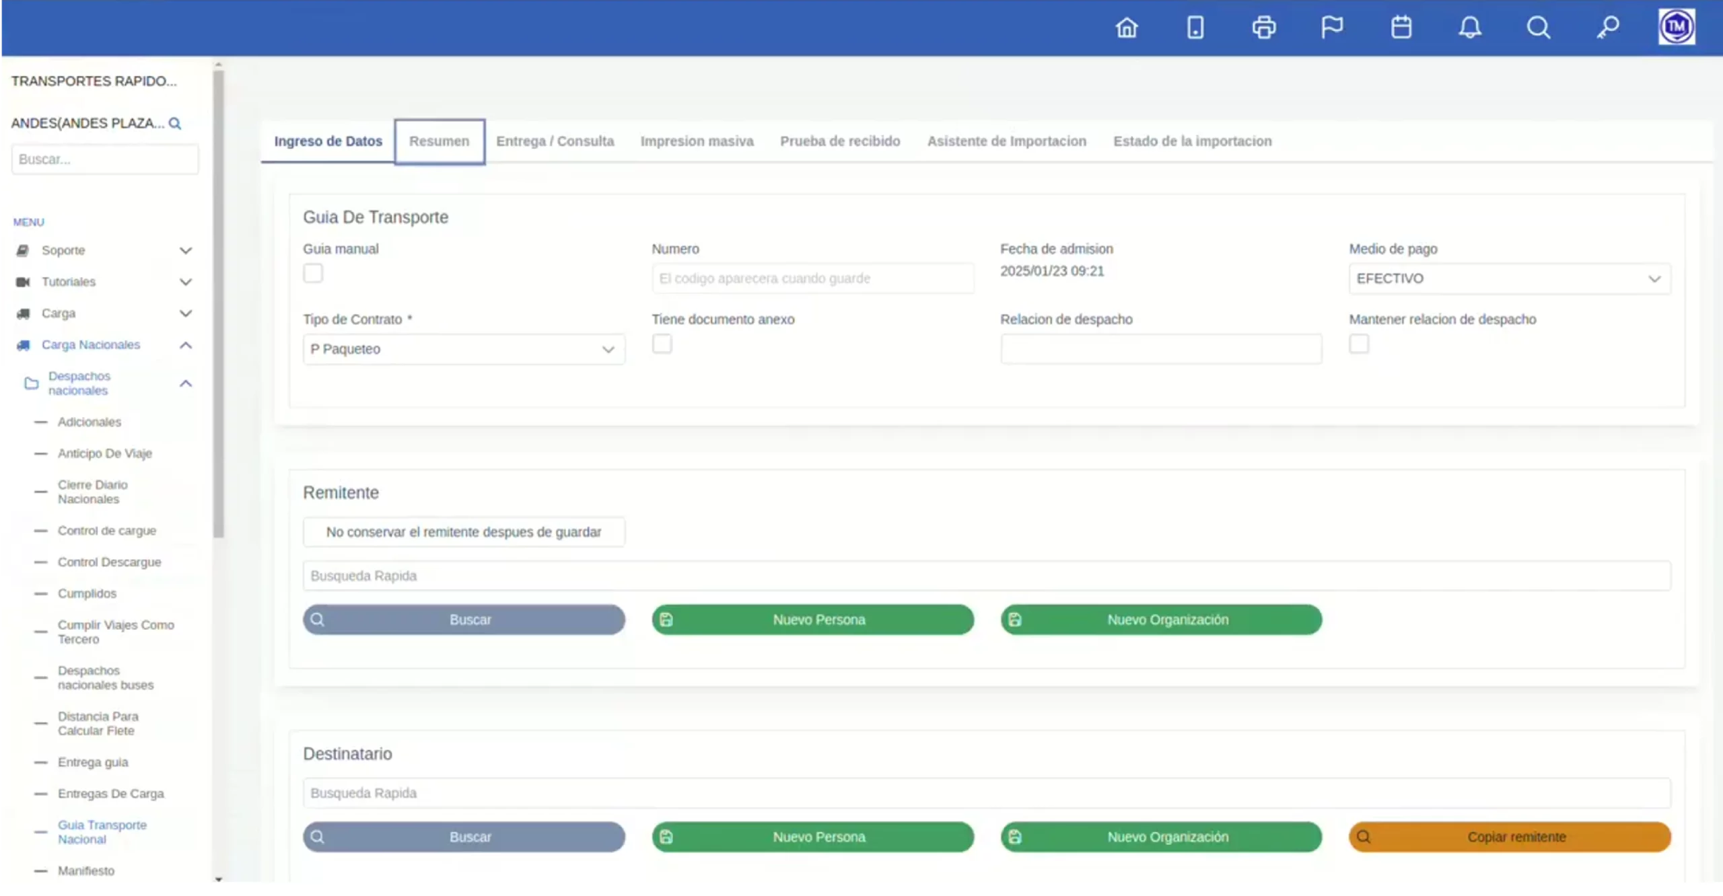Check Tiene documento anexo box
The image size is (1723, 896).
[x=662, y=344]
